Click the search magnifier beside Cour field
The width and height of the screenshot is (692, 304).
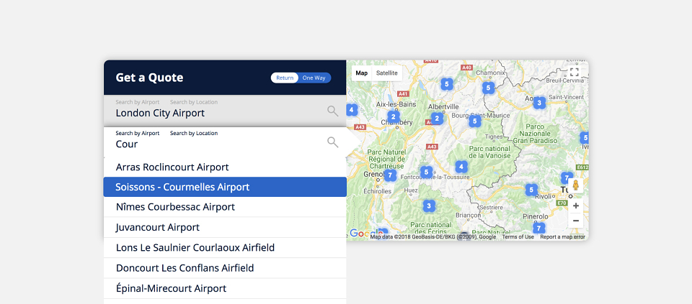[x=333, y=142]
